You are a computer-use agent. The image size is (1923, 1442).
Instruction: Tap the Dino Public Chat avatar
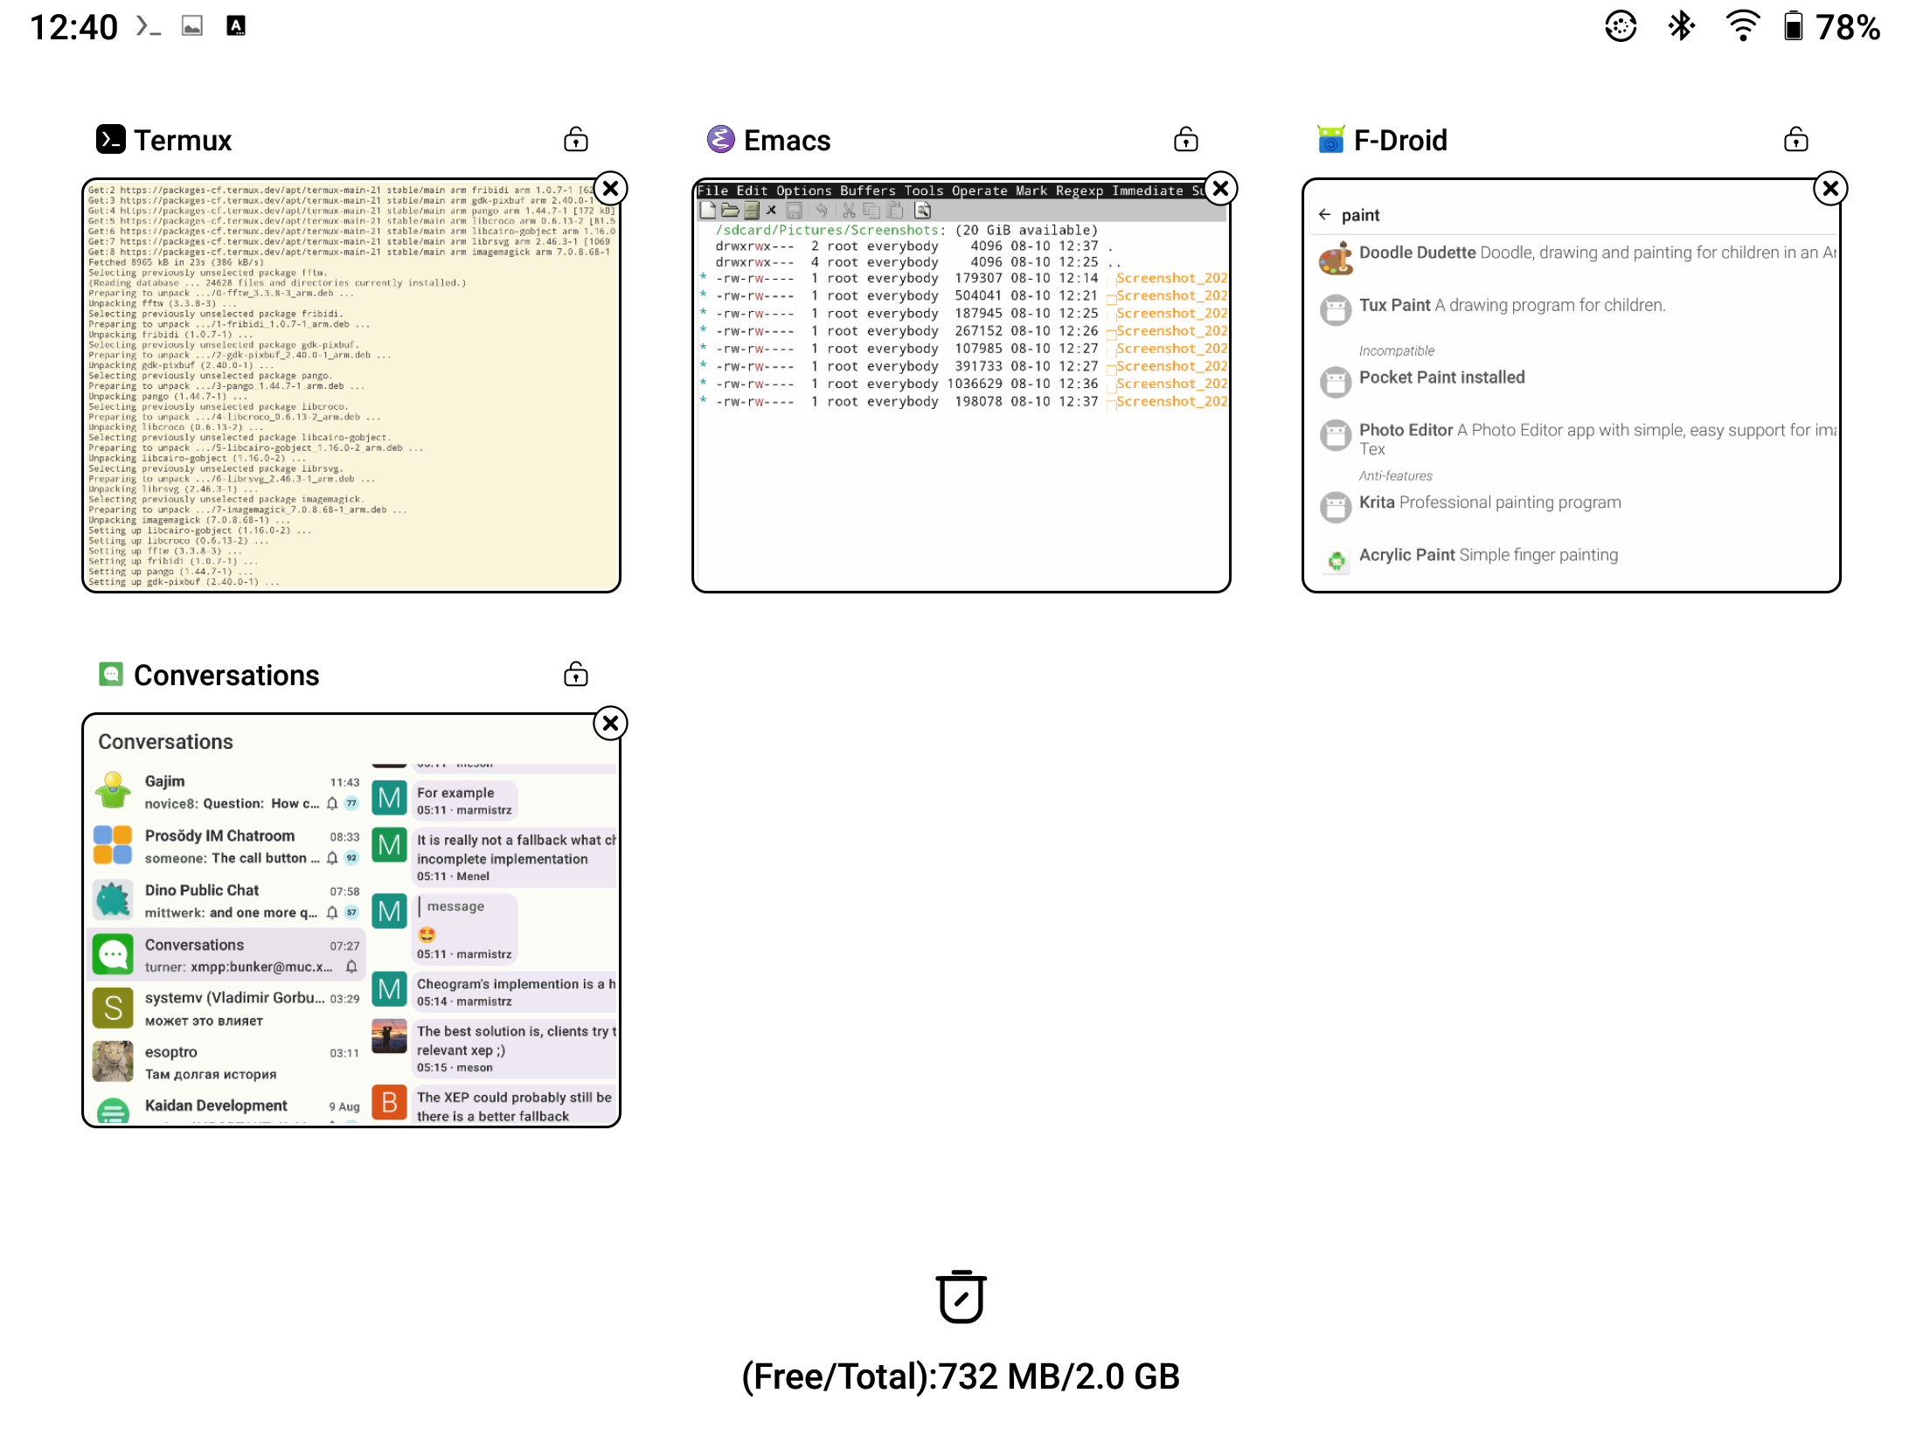coord(113,900)
